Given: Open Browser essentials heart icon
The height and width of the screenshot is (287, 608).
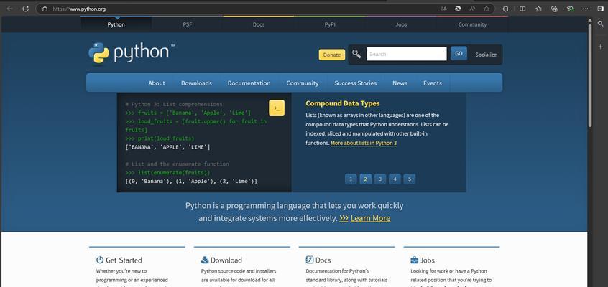Looking at the screenshot, I should [x=570, y=9].
